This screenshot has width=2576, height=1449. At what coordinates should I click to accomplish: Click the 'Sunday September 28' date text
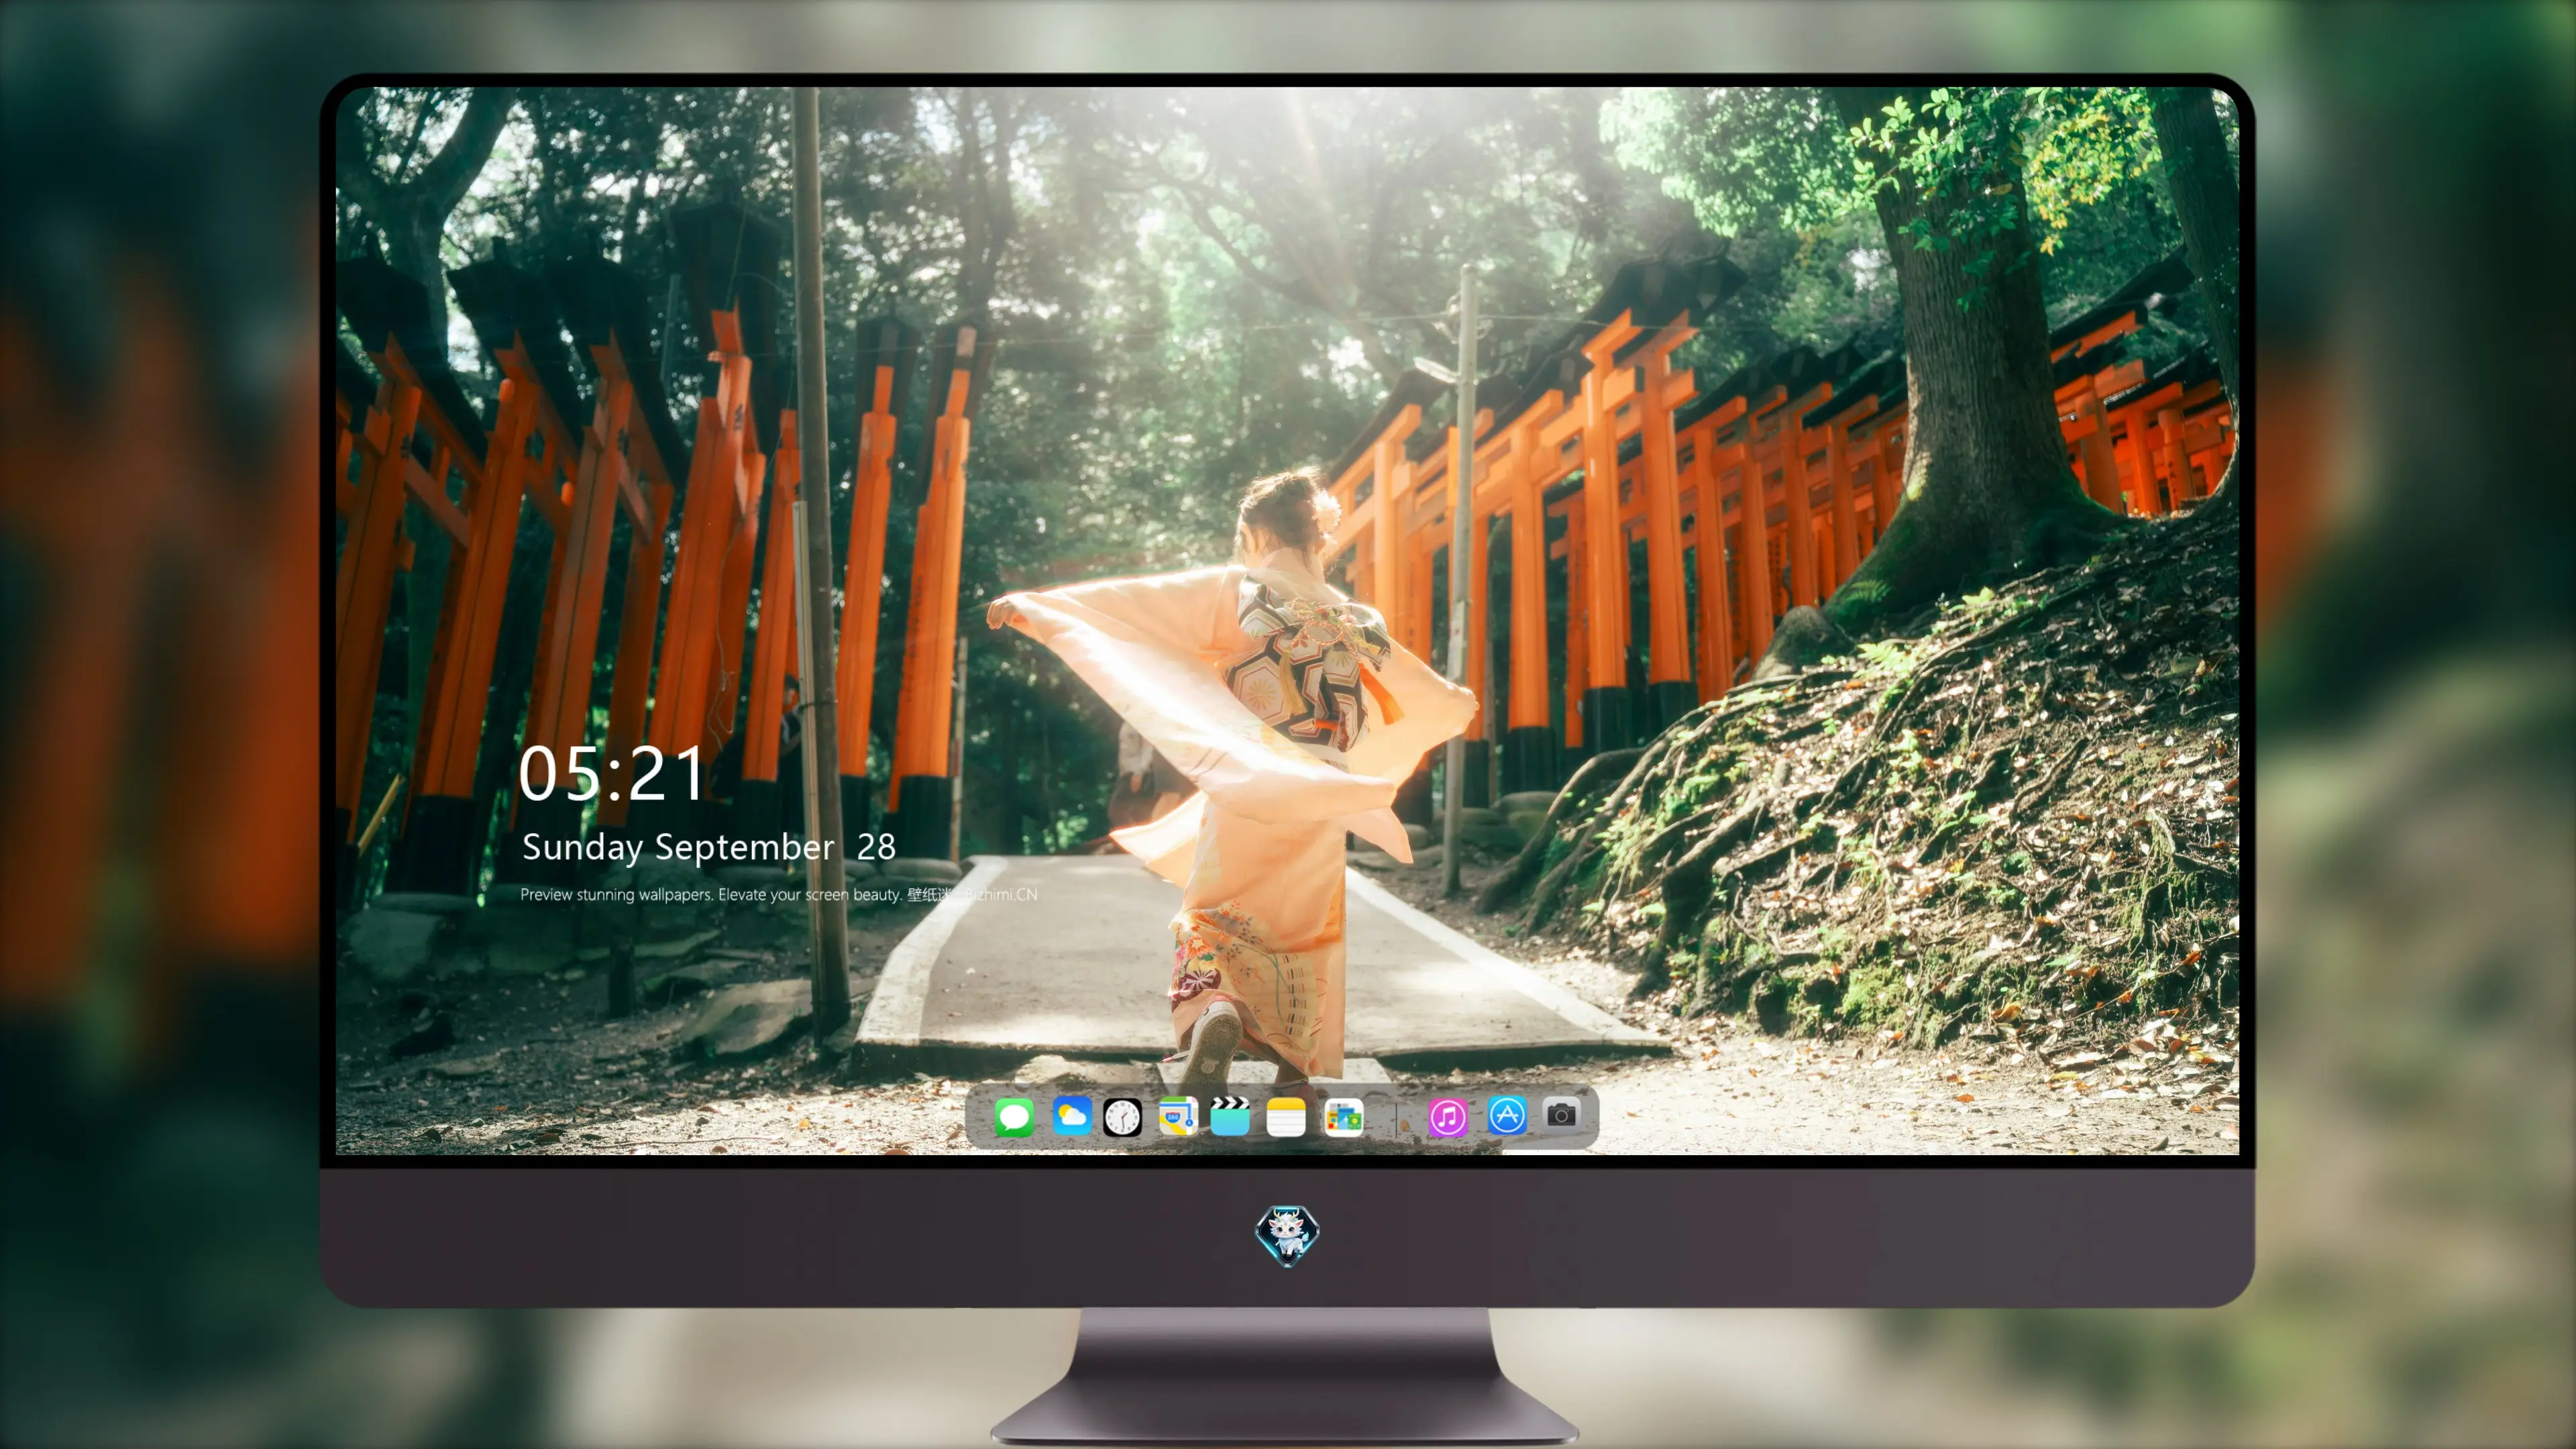coord(708,847)
